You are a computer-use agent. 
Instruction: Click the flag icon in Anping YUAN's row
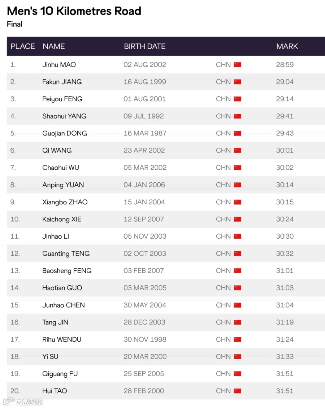(237, 185)
